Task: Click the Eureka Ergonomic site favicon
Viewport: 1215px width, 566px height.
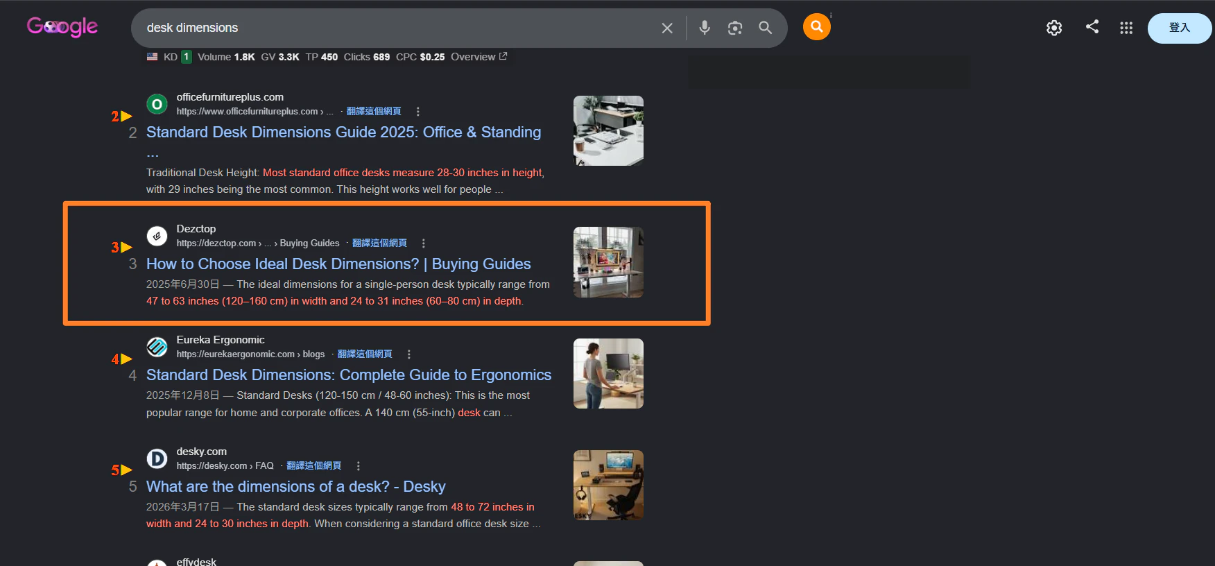Action: click(x=157, y=347)
